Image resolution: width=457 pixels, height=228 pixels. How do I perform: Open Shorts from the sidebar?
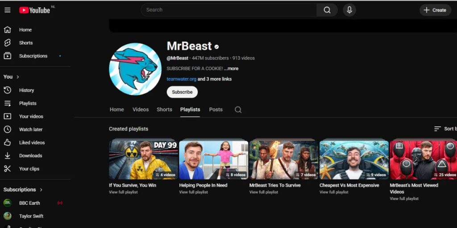click(x=25, y=43)
